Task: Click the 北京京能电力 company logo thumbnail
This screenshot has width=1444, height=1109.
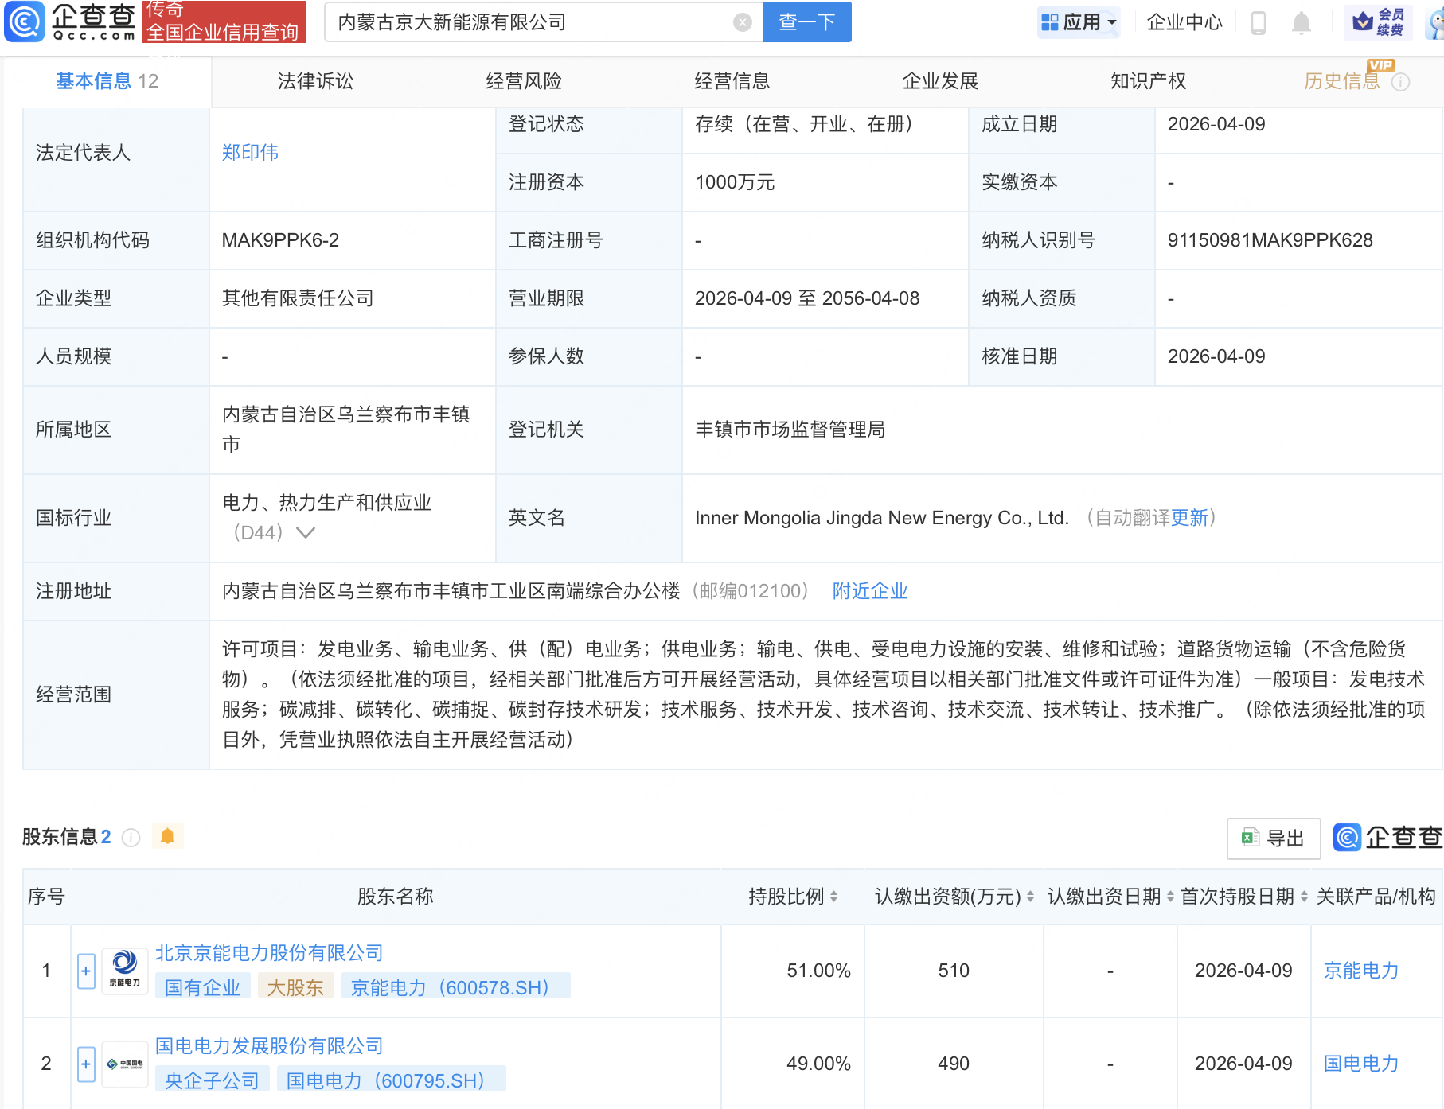Action: click(x=125, y=971)
